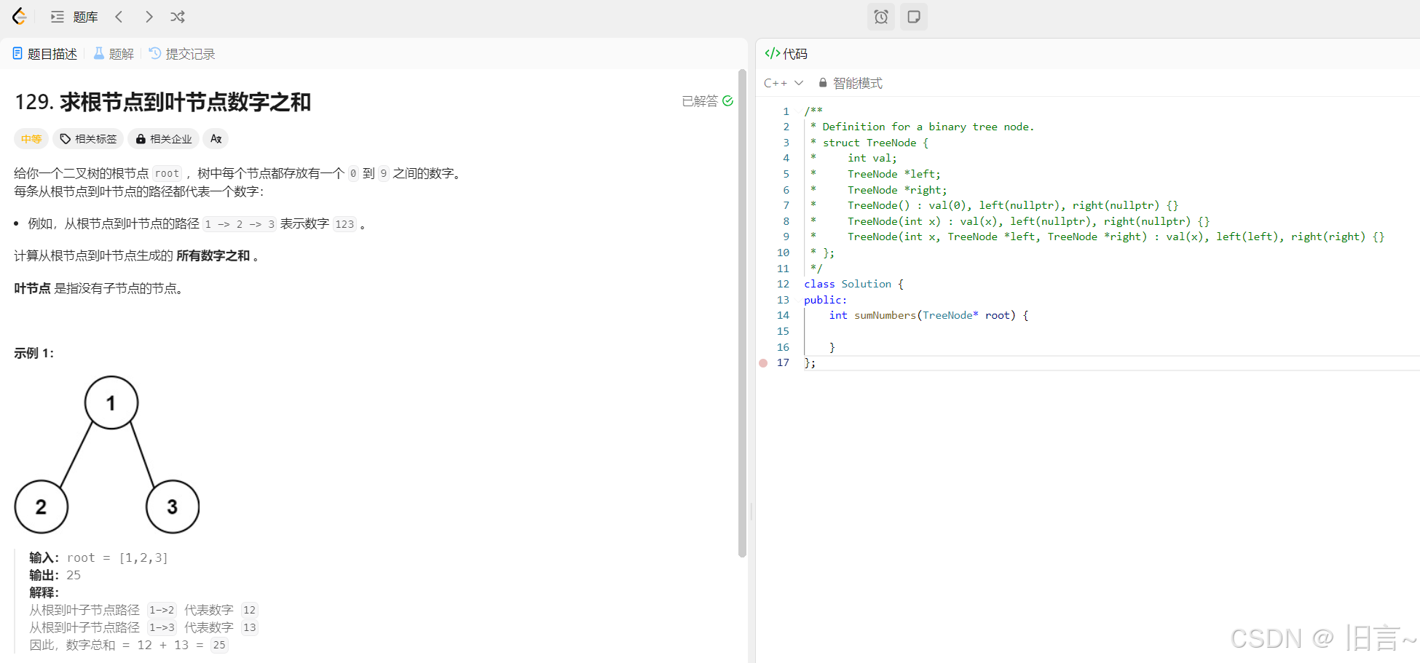Toggle the translation language icon
This screenshot has width=1420, height=663.
coord(216,139)
